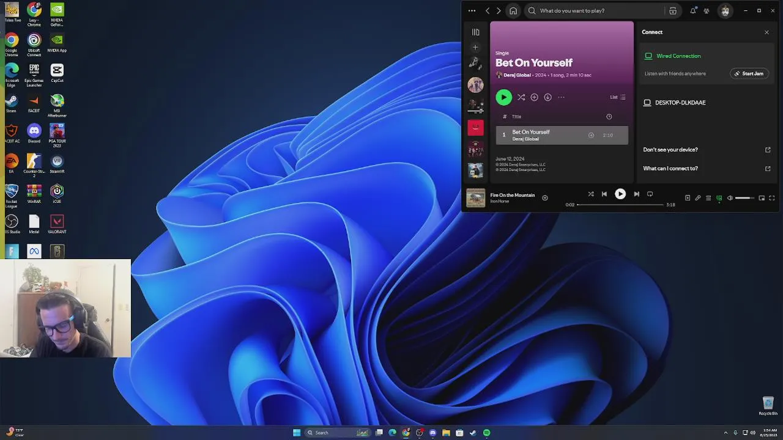
Task: Click the Spotify home icon
Action: coord(513,10)
